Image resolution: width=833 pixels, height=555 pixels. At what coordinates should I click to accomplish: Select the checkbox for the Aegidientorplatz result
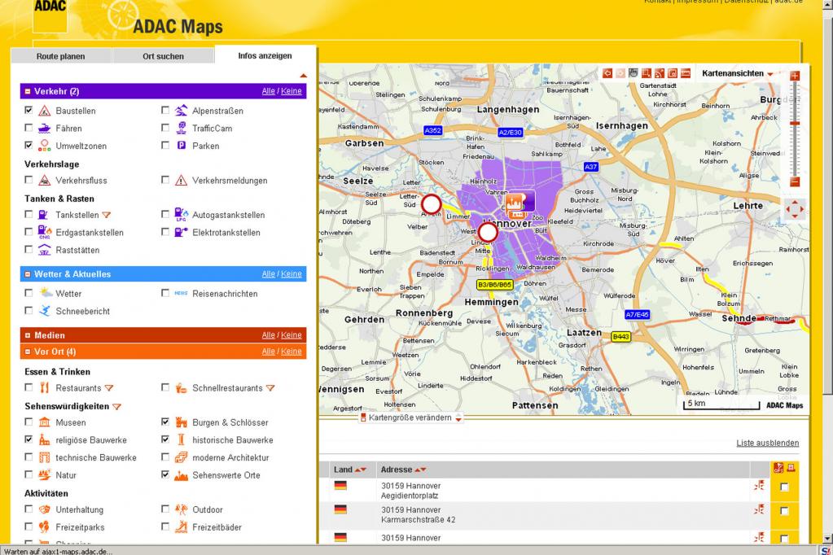point(784,487)
